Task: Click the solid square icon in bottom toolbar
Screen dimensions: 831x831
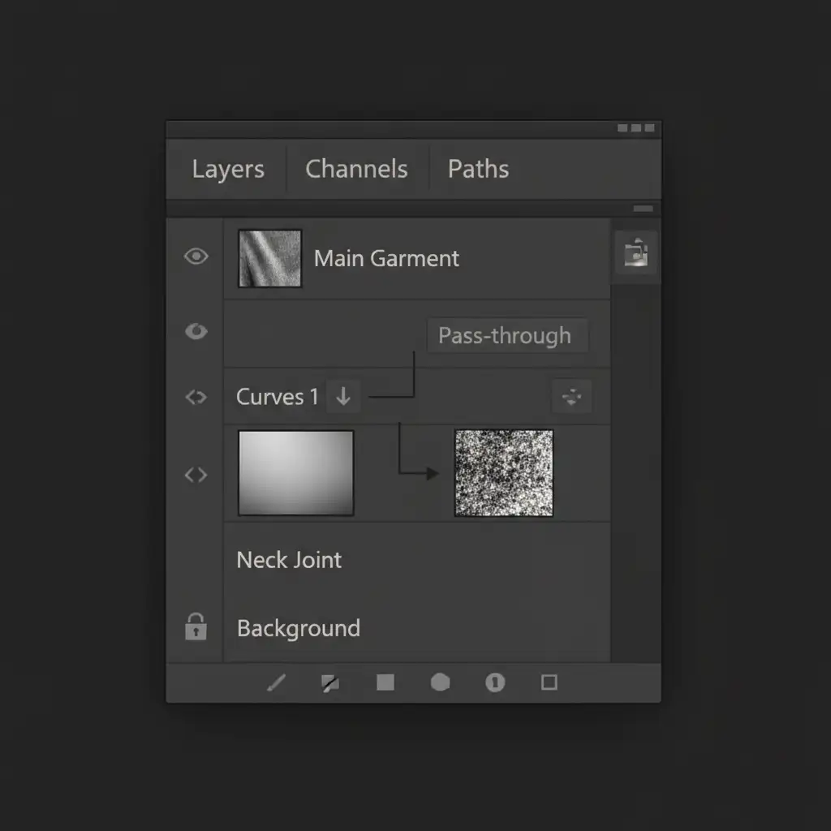Action: pos(385,682)
